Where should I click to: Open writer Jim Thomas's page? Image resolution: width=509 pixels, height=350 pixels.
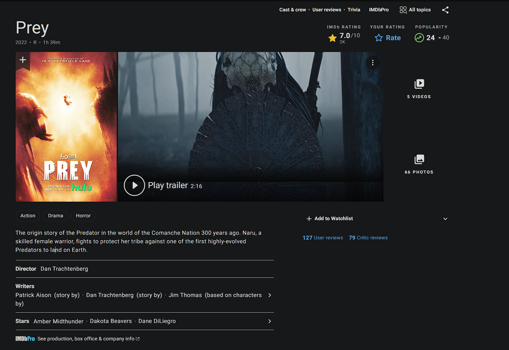point(185,295)
